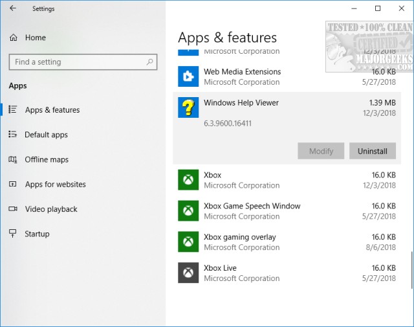Image resolution: width=414 pixels, height=327 pixels.
Task: Click the Windows Help Viewer question mark icon
Action: pyautogui.click(x=188, y=107)
